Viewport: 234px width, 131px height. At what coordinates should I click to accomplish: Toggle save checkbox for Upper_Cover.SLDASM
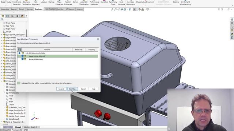(22, 56)
